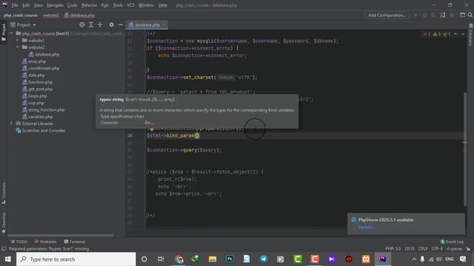This screenshot has height=266, width=474.
Task: Open the Help menu
Action: click(x=163, y=5)
